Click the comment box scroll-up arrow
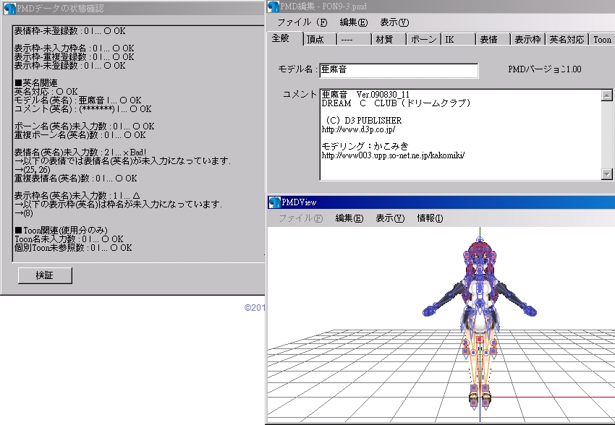615x425 pixels. coord(607,95)
